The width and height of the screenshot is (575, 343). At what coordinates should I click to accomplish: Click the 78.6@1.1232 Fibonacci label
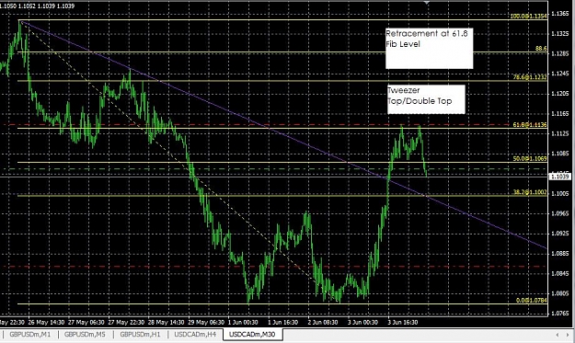(530, 77)
